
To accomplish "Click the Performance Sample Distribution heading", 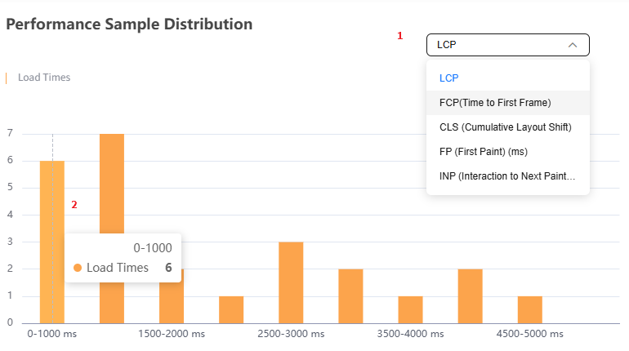I will point(129,24).
